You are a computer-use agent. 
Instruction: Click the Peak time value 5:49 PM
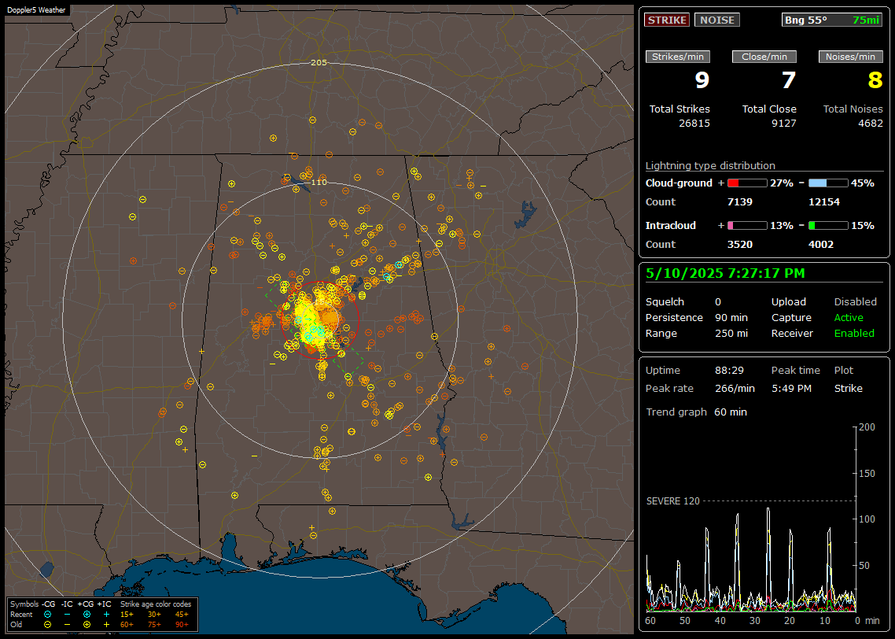click(x=791, y=388)
